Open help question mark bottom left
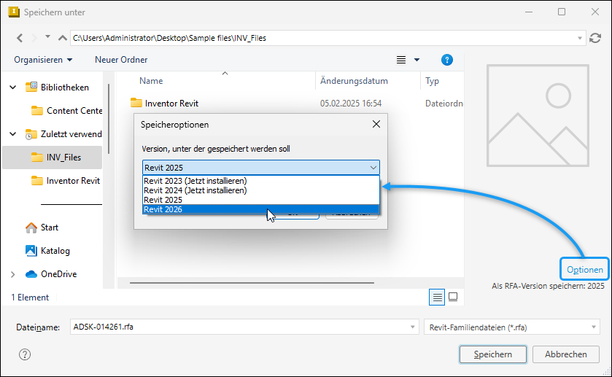This screenshot has width=612, height=377. tap(25, 354)
